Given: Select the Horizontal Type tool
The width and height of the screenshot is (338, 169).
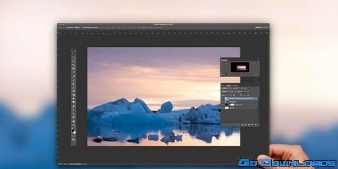Looking at the screenshot, I should [x=73, y=110].
